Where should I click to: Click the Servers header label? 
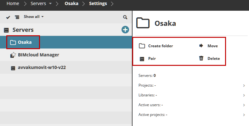click(23, 30)
